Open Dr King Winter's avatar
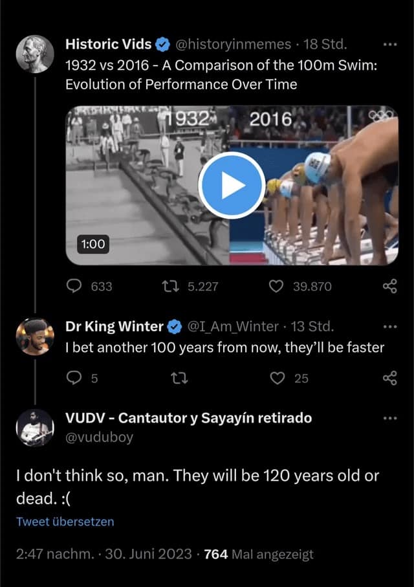Image resolution: width=414 pixels, height=587 pixels. (35, 337)
